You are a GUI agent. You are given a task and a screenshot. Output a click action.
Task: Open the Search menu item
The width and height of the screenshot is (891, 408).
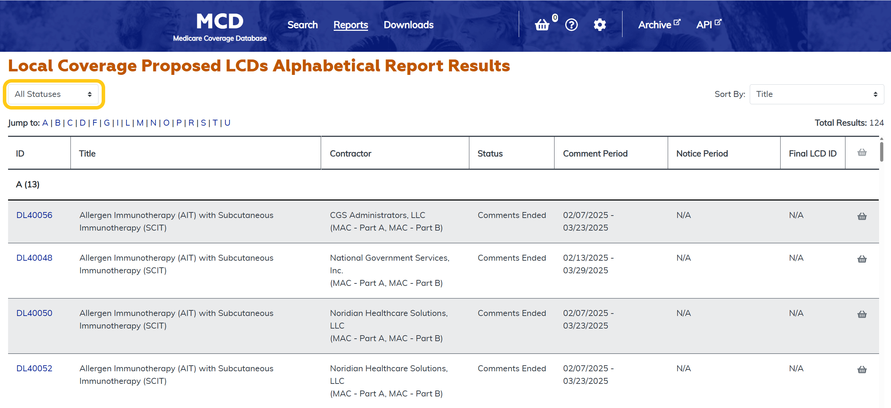click(302, 25)
